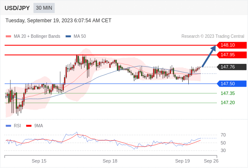Click the 148.10 red resistance price tag
This screenshot has width=248, height=168.
(232, 45)
